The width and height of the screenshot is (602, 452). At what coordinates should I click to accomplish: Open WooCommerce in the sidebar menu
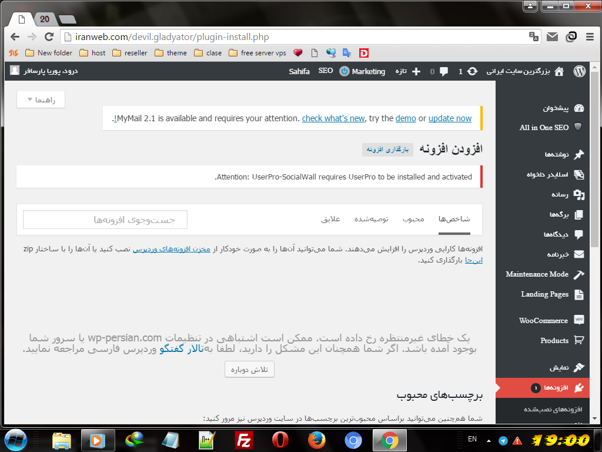coord(543,321)
